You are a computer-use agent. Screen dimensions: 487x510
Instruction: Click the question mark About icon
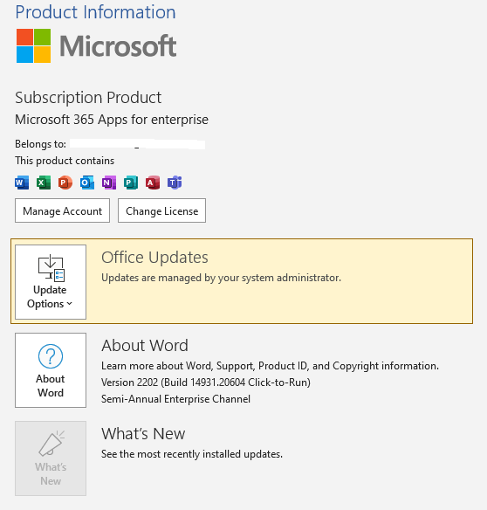pyautogui.click(x=51, y=356)
